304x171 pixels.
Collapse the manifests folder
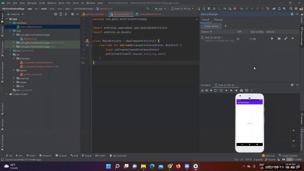pyautogui.click(x=10, y=23)
